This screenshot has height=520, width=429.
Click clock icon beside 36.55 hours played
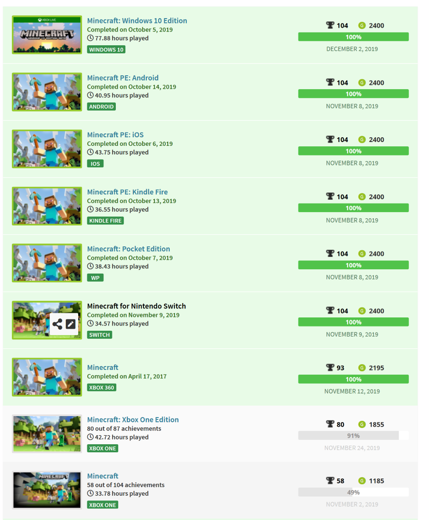click(90, 209)
